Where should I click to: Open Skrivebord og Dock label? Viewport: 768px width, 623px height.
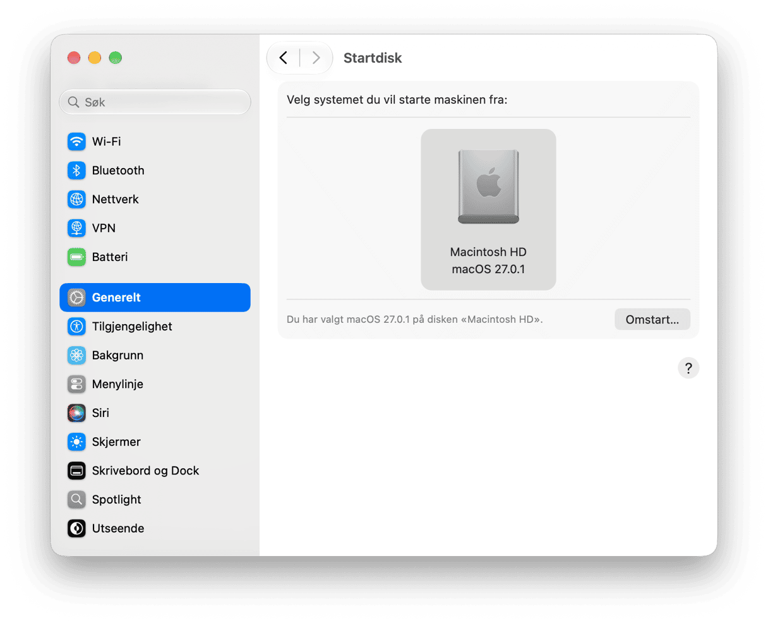pos(145,471)
